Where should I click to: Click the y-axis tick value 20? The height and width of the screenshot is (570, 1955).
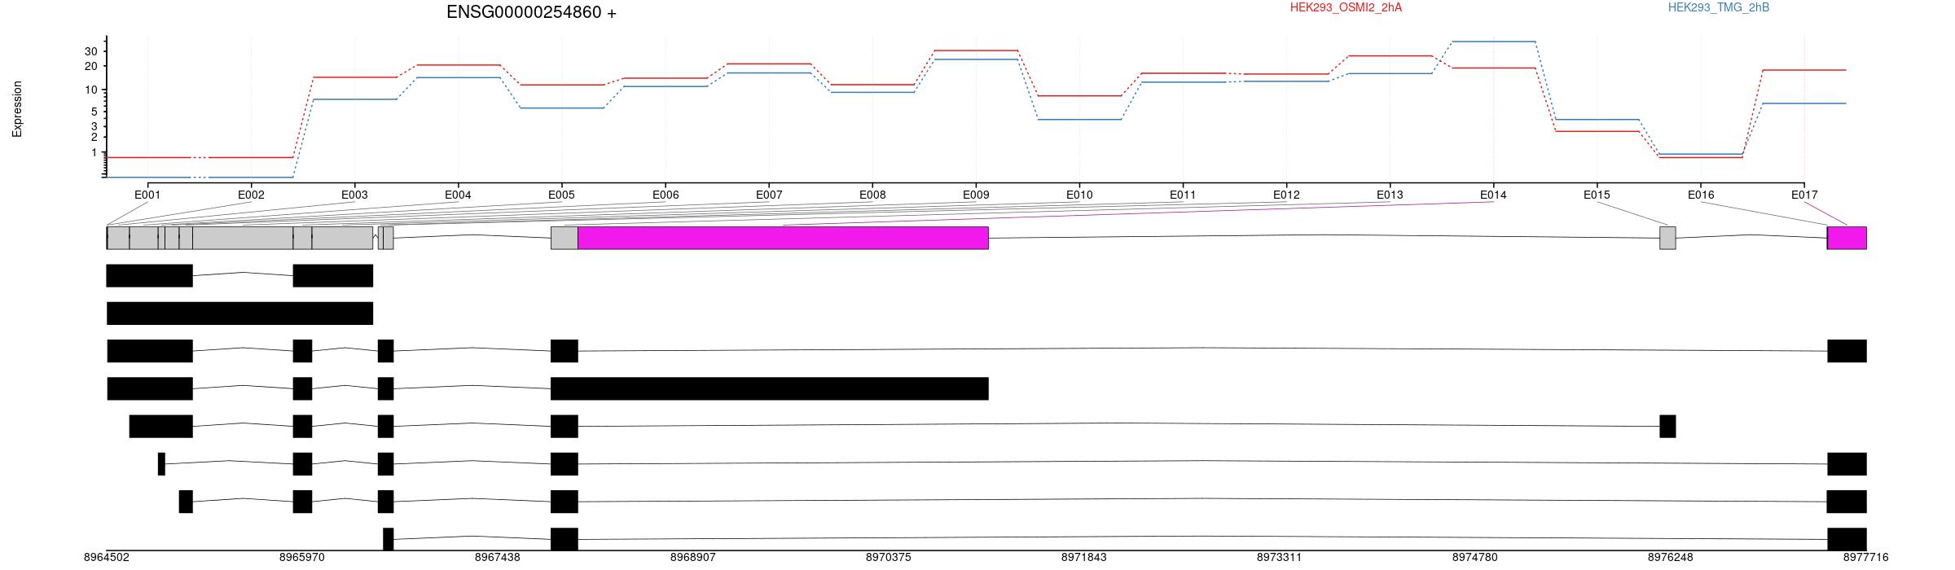[91, 66]
